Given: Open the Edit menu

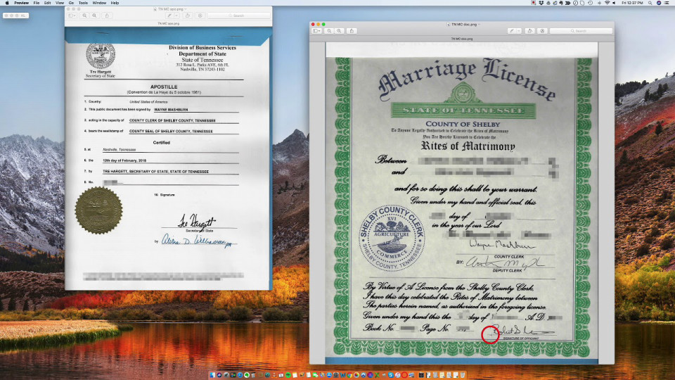Looking at the screenshot, I should point(47,3).
